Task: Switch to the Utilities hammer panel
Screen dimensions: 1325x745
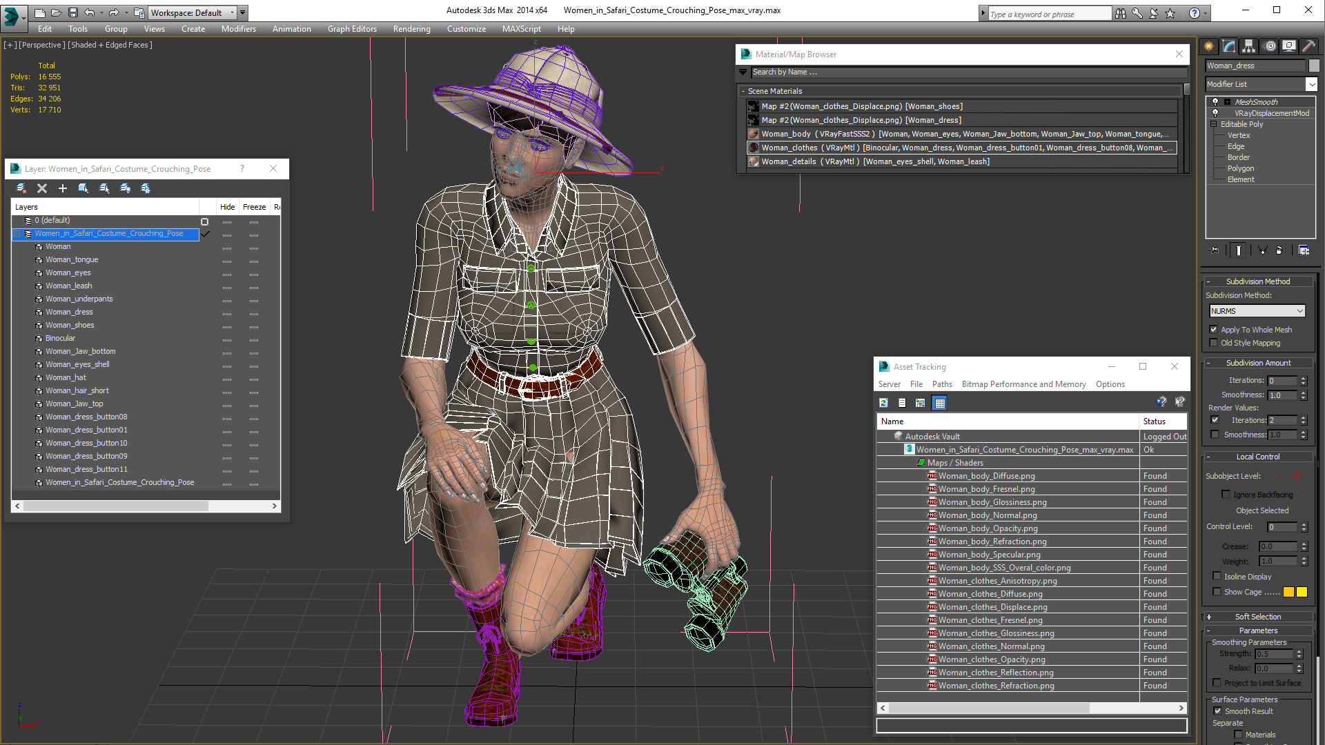Action: 1308,46
